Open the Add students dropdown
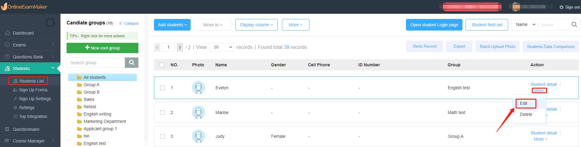This screenshot has height=147, width=581. pos(172,25)
